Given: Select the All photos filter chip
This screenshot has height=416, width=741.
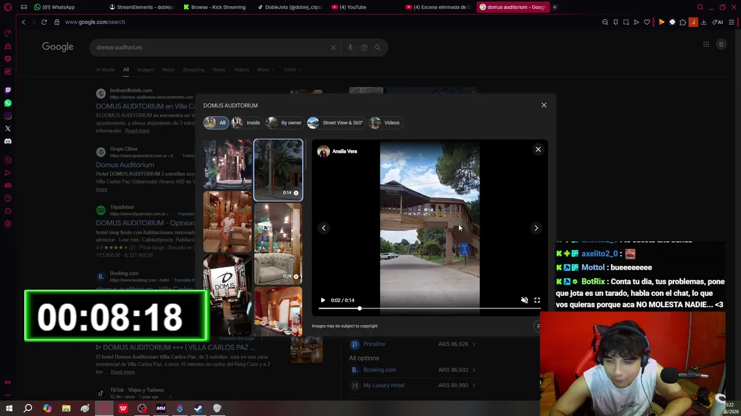Looking at the screenshot, I should coord(216,122).
